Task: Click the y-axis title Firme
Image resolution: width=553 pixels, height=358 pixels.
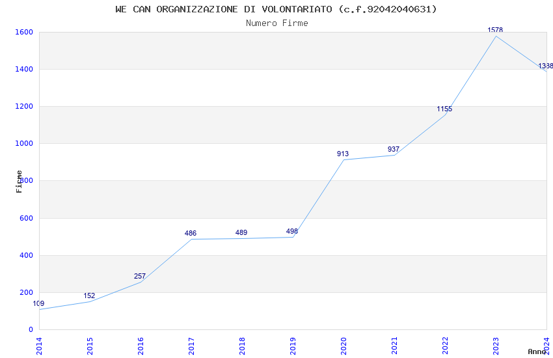Action: pyautogui.click(x=19, y=182)
